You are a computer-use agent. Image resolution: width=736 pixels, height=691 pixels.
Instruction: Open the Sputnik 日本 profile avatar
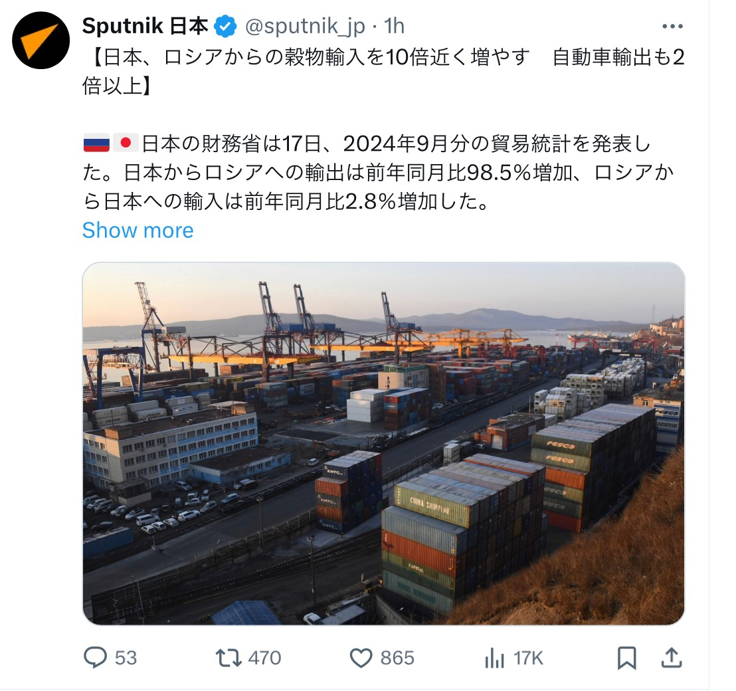pos(41,41)
